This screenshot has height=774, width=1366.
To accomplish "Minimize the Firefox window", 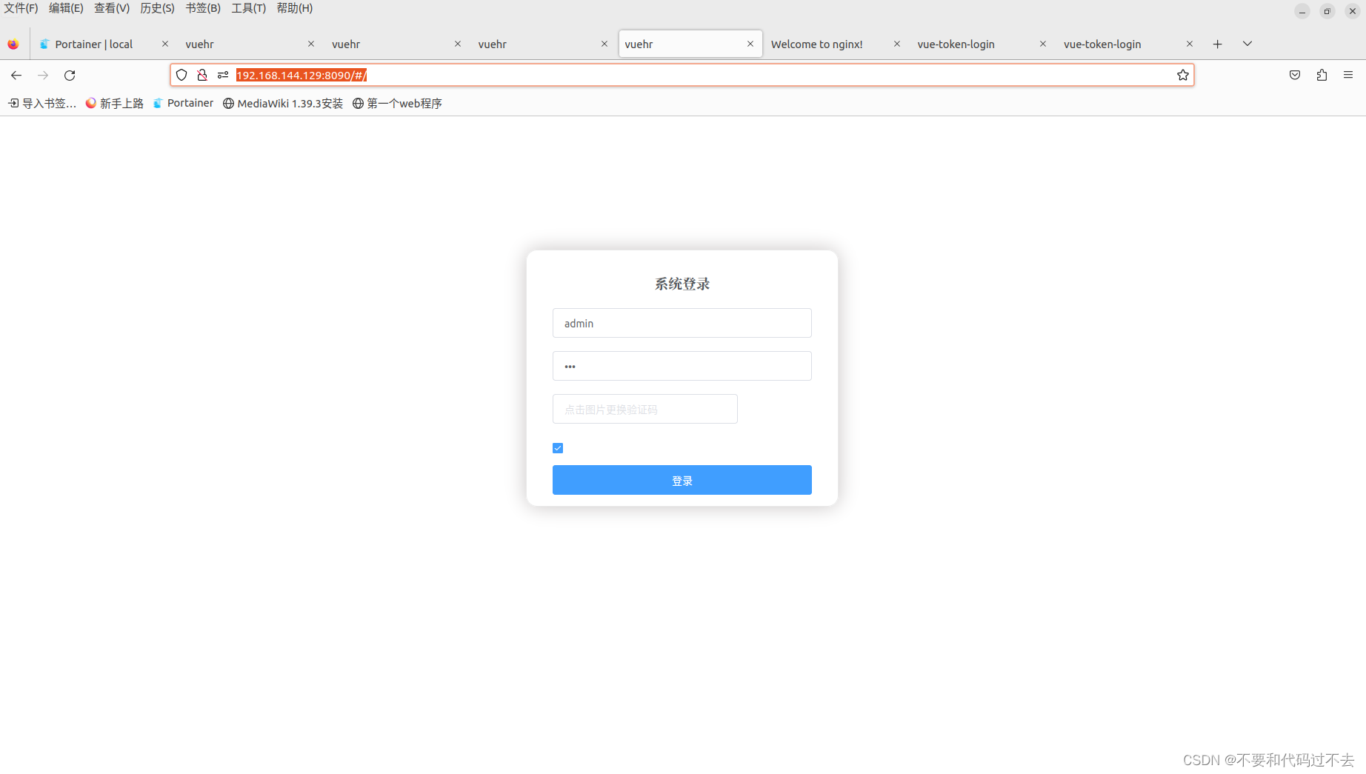I will [x=1302, y=11].
